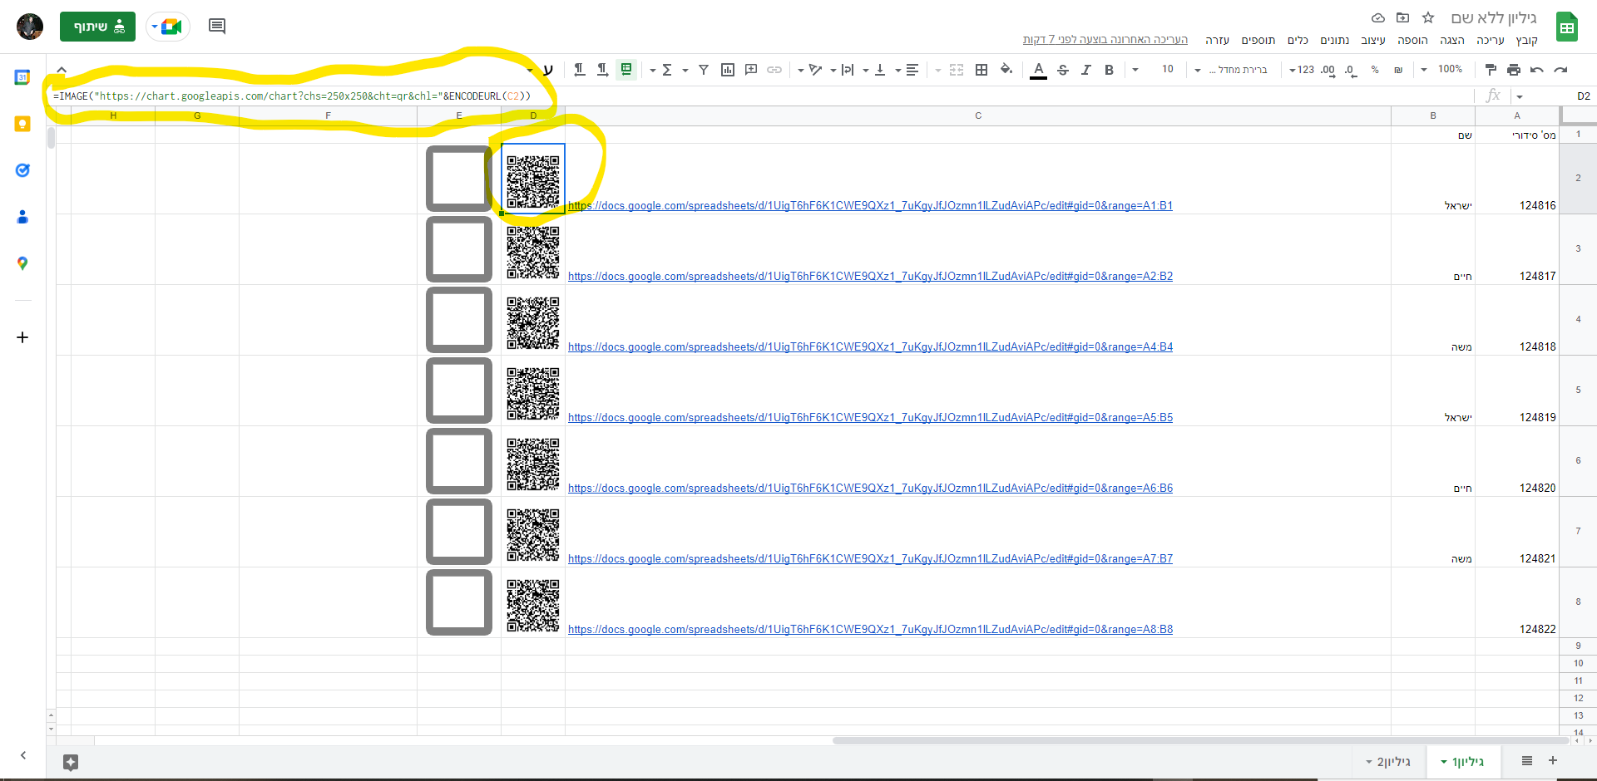Image resolution: width=1597 pixels, height=781 pixels.
Task: Select the paint format tool
Action: pos(1491,70)
